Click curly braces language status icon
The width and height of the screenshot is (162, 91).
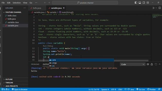point(125,89)
